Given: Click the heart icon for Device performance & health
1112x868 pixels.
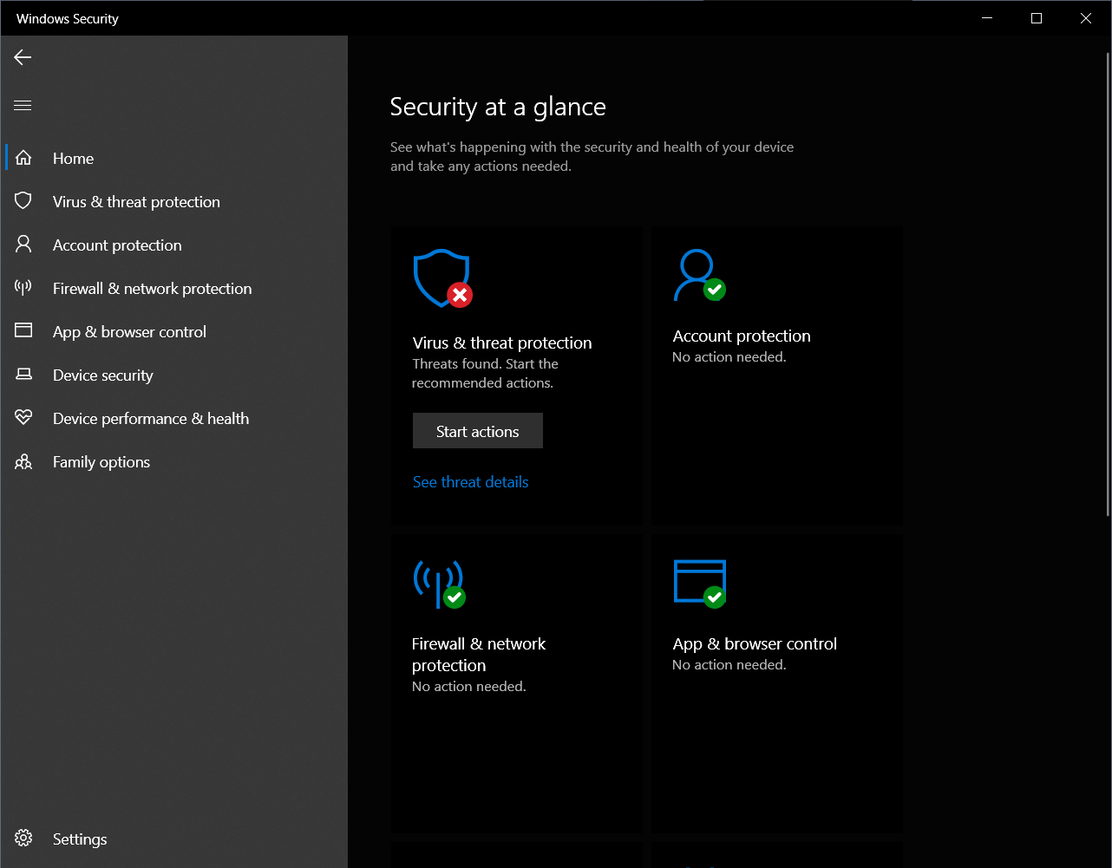Looking at the screenshot, I should tap(23, 418).
